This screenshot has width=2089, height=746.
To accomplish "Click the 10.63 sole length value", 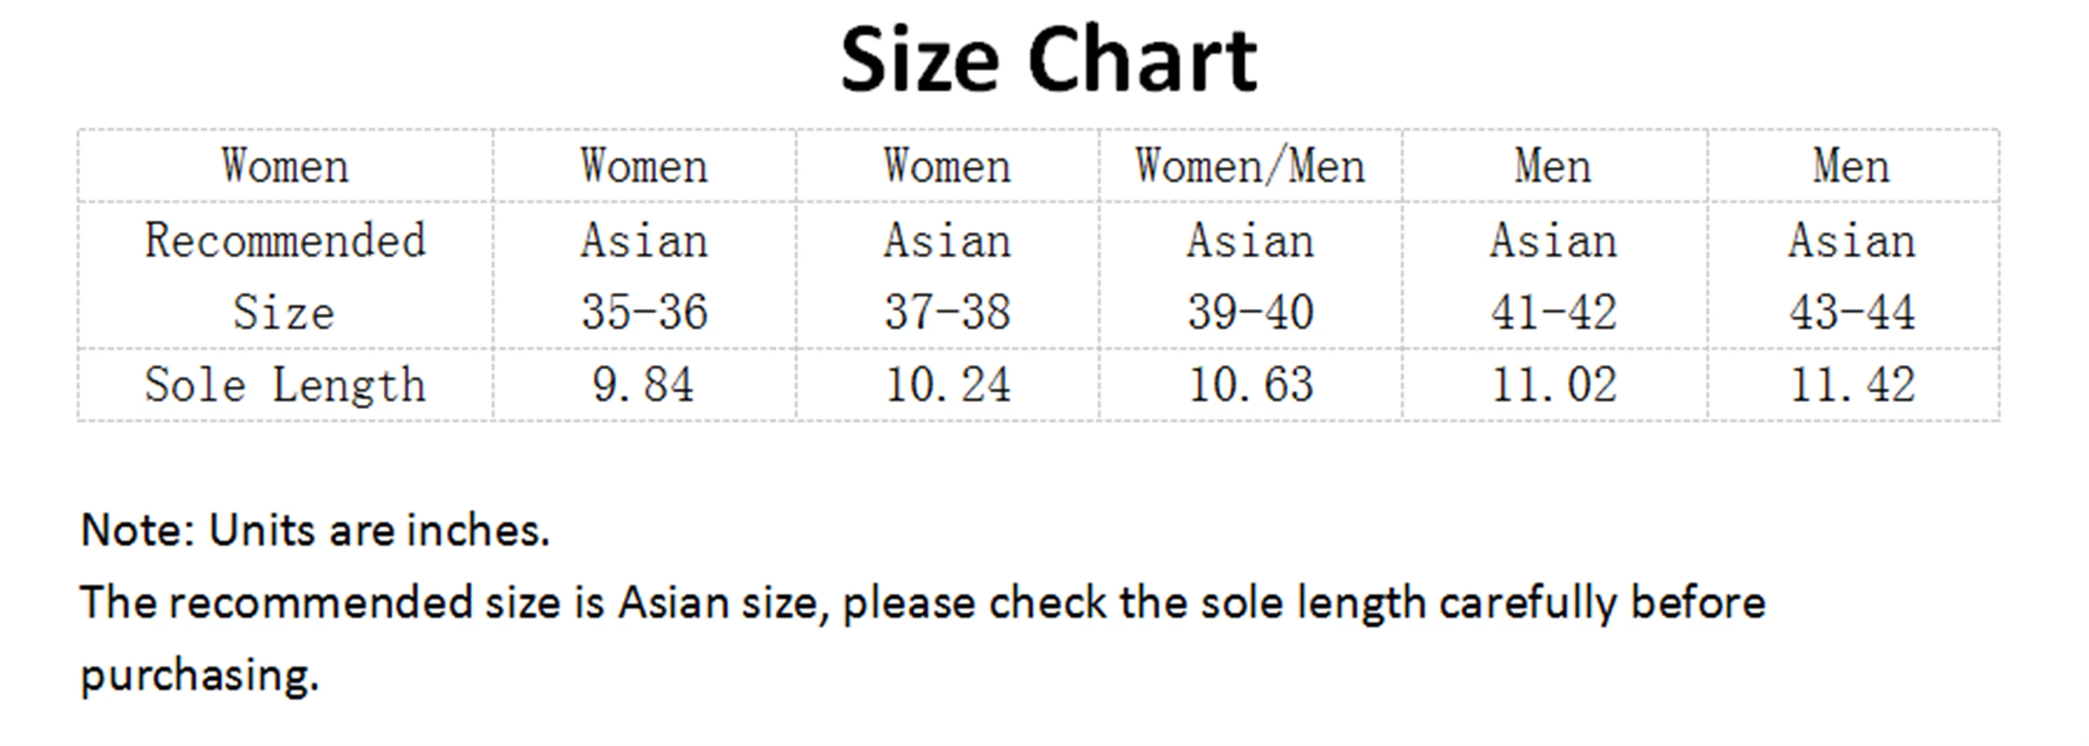I will pos(1249,385).
